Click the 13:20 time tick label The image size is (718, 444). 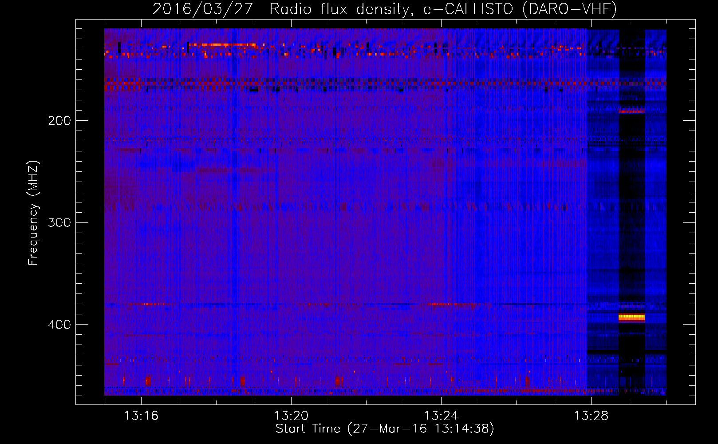[291, 416]
